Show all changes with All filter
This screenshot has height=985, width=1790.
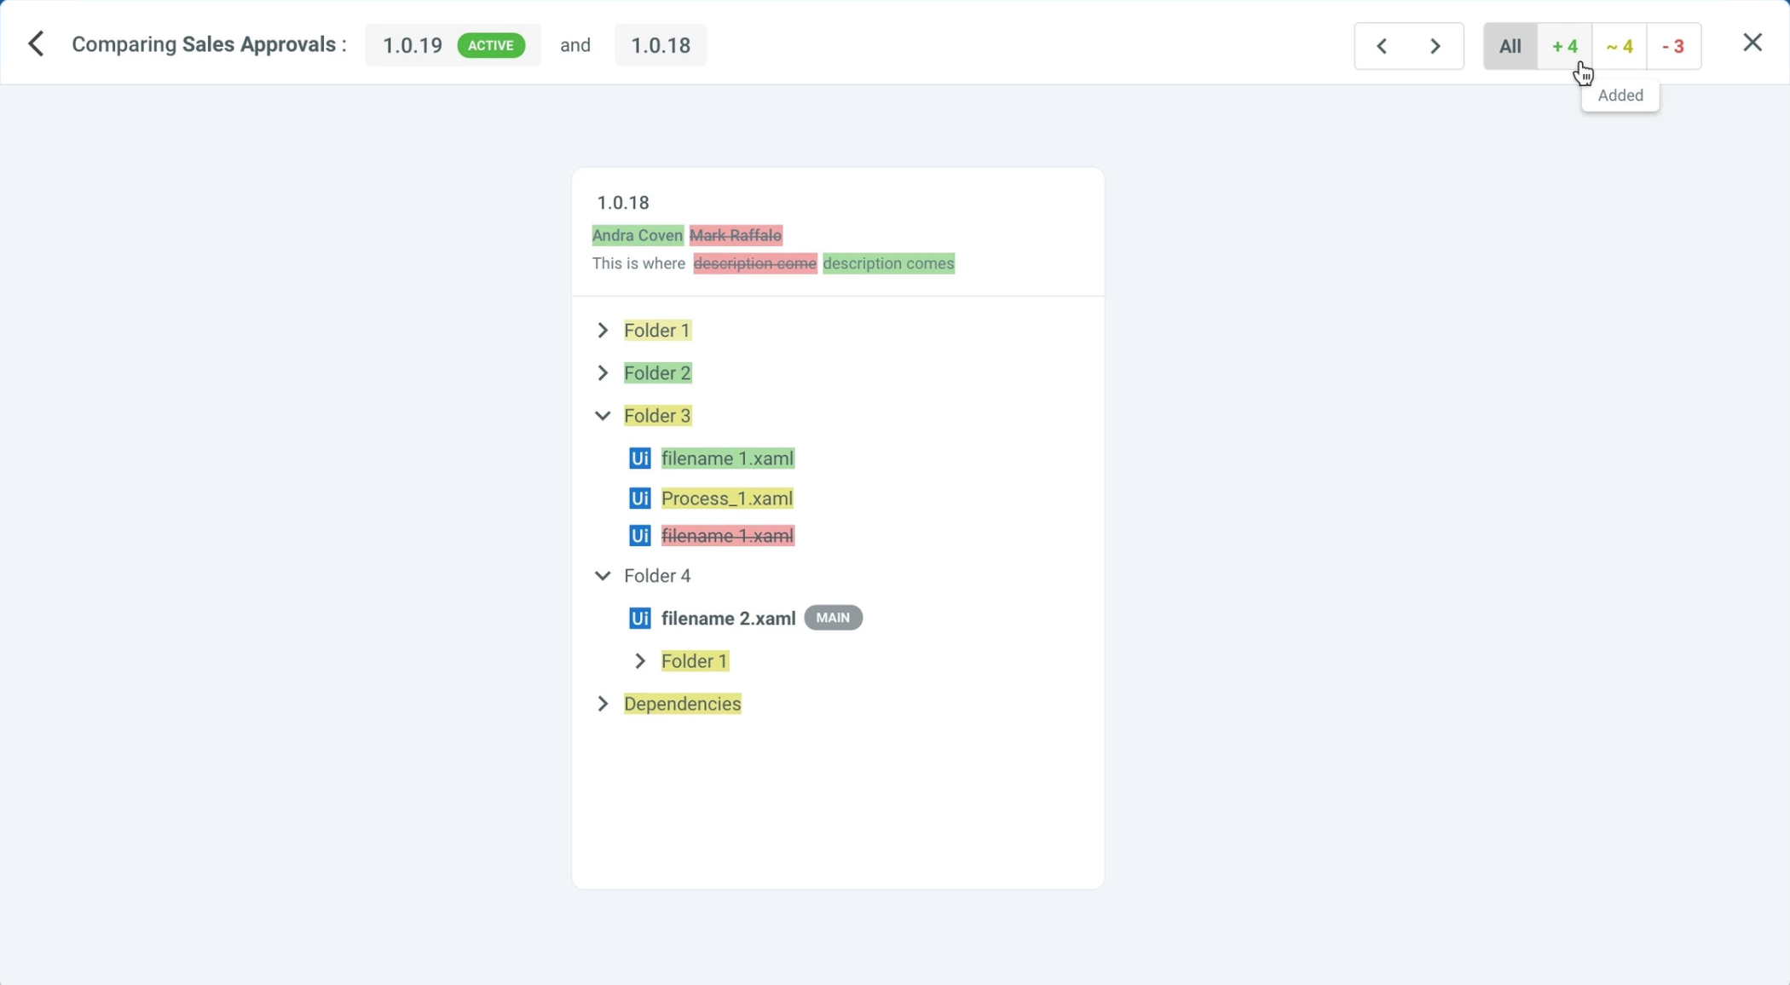[1510, 46]
